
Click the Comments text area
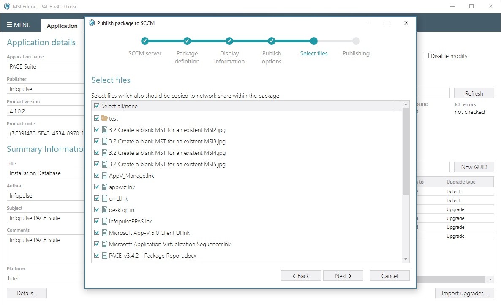pos(46,248)
